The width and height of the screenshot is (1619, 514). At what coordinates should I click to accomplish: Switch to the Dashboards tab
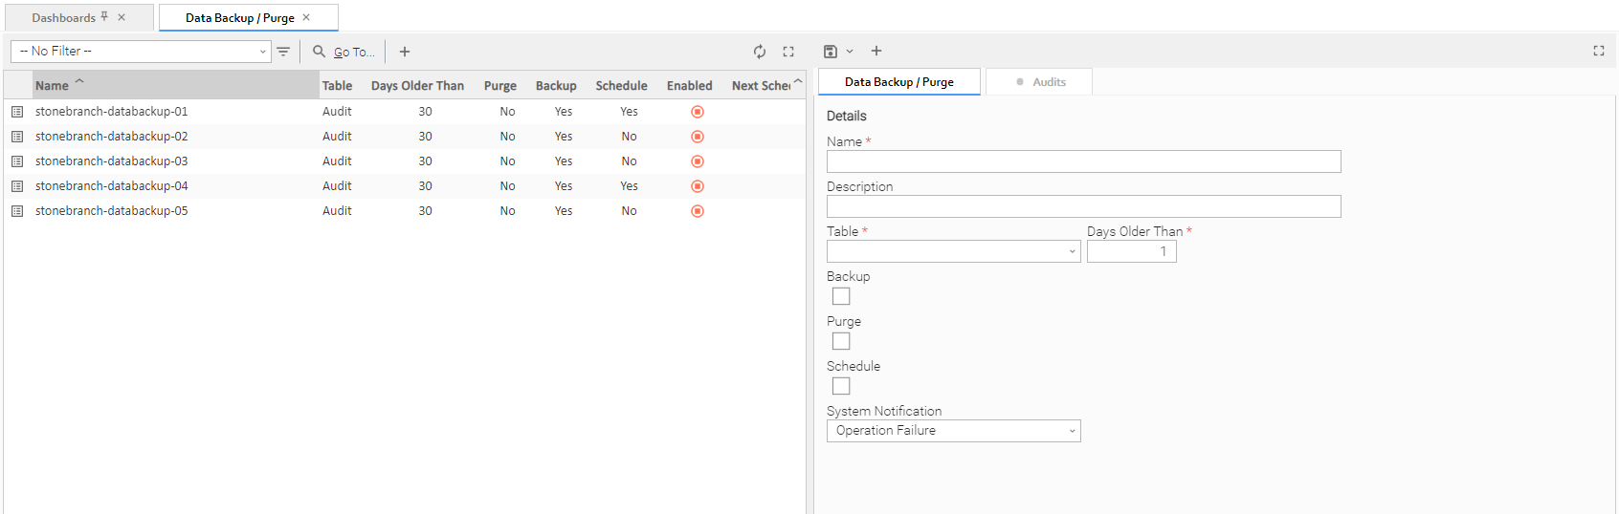(64, 18)
